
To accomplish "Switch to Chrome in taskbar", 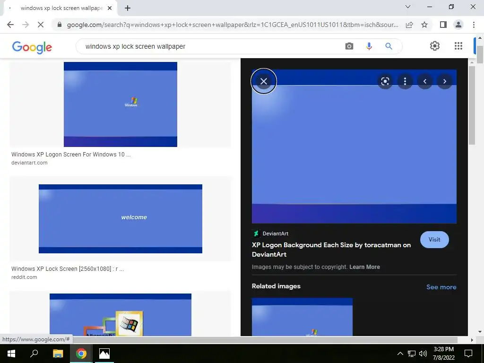I will tap(81, 354).
